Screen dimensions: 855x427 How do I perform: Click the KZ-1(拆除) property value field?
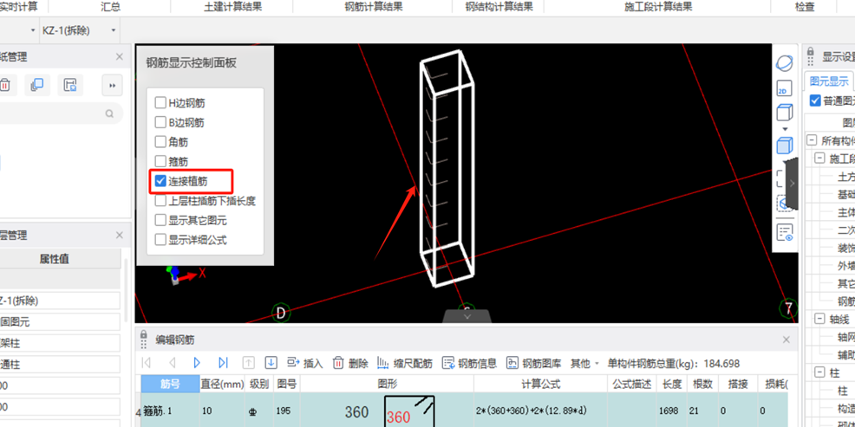pos(59,301)
